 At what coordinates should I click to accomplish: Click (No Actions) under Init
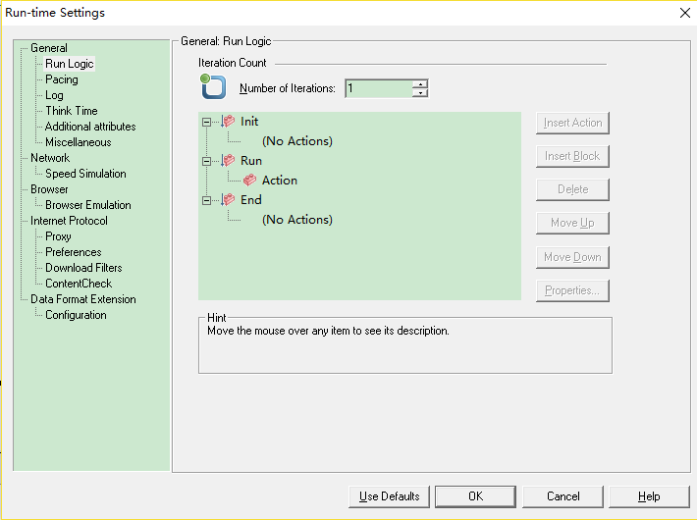[297, 141]
